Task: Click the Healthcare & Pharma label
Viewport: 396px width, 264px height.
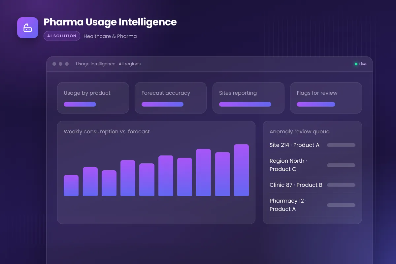Action: pos(110,36)
